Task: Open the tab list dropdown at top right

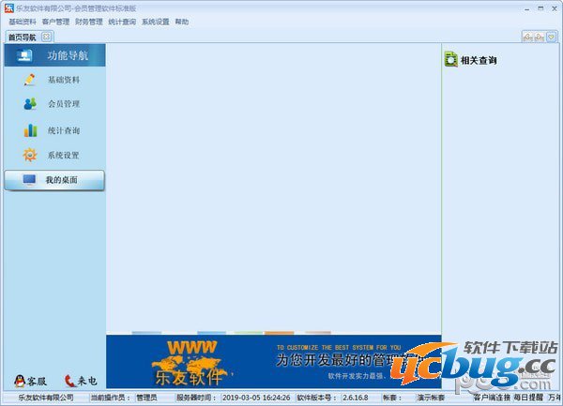Action: click(x=552, y=37)
